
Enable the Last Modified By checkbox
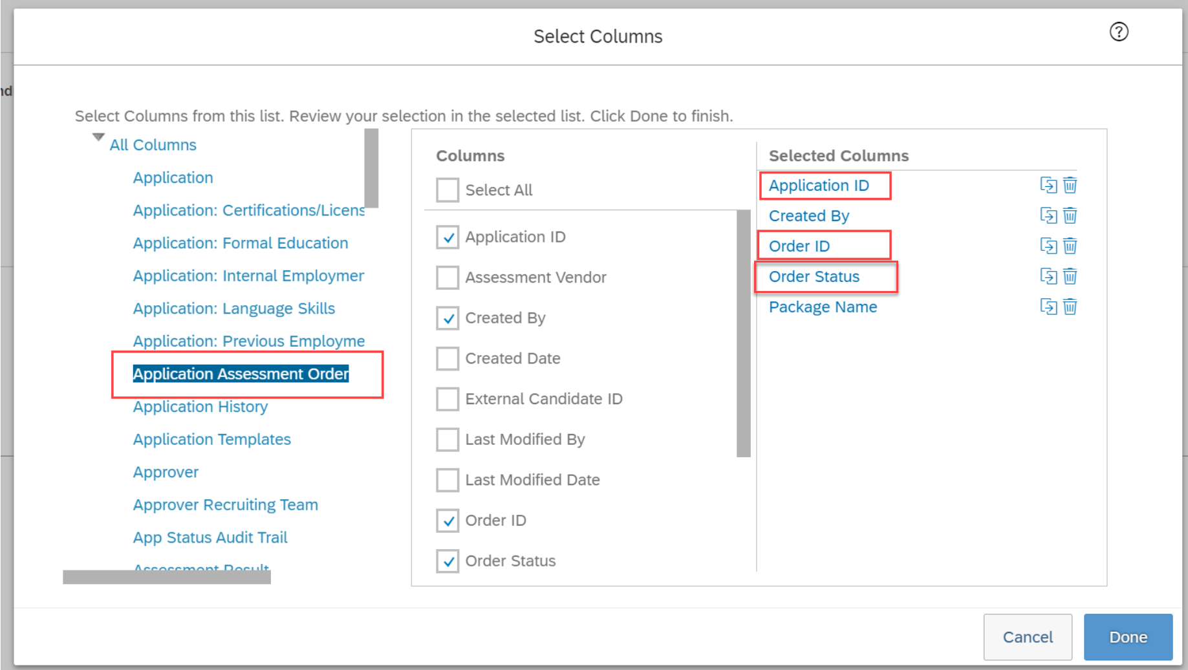tap(448, 440)
